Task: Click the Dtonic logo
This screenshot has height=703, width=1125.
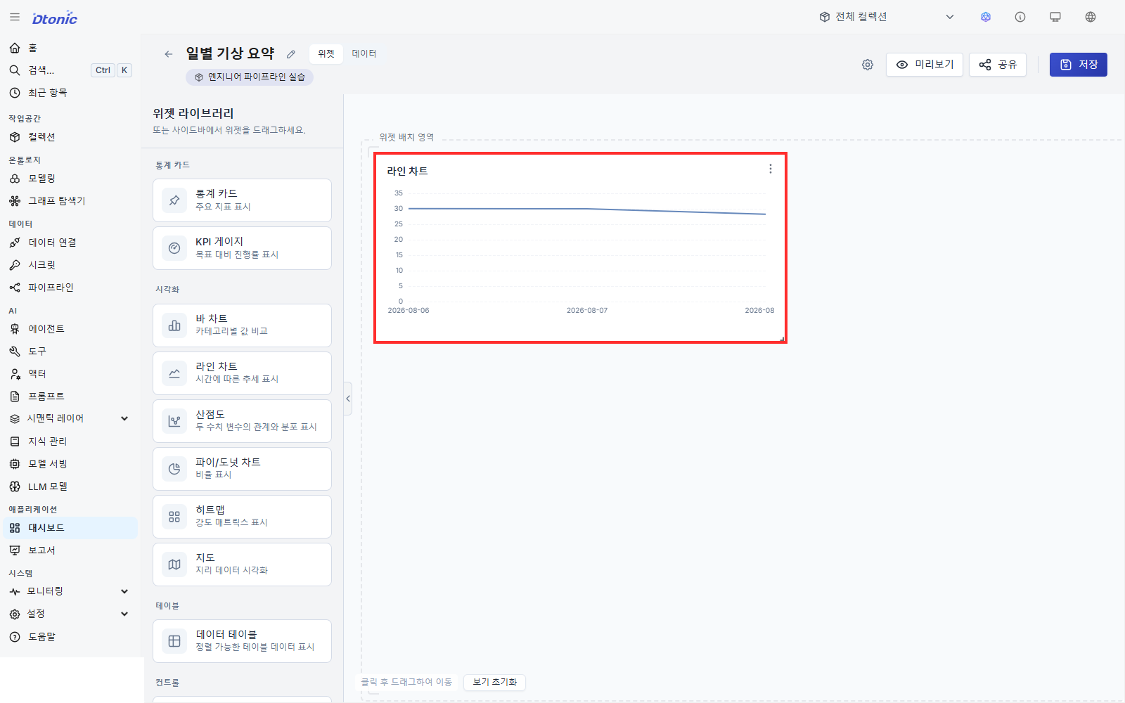Action: (55, 18)
